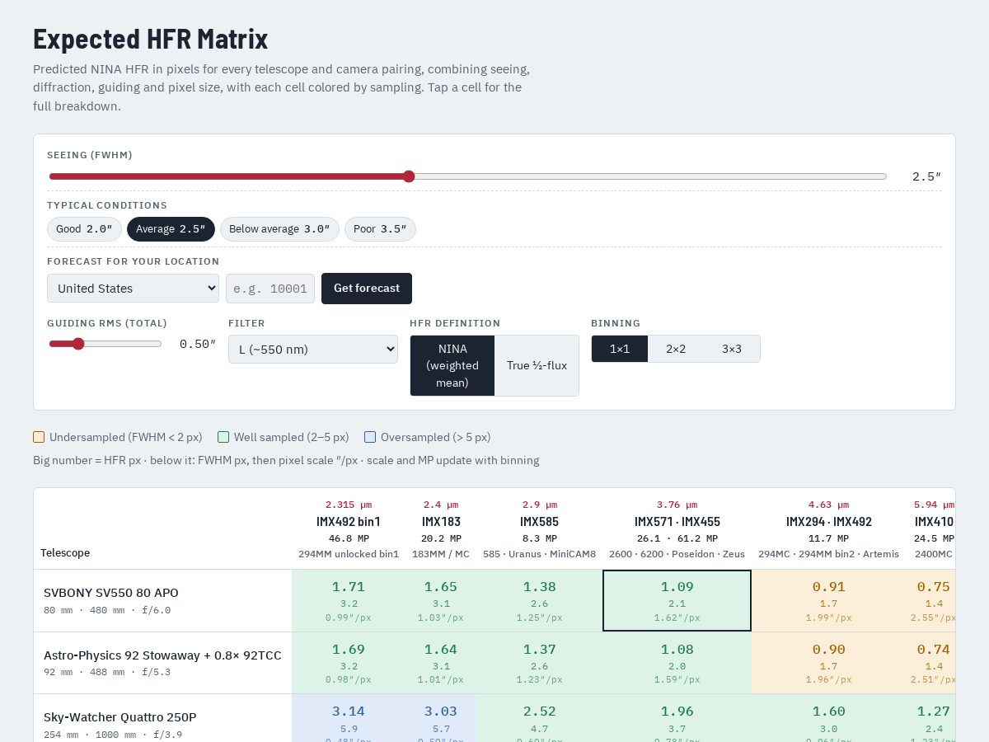The width and height of the screenshot is (989, 742).
Task: Click the undersampled legend color swatch
Action: tap(39, 437)
